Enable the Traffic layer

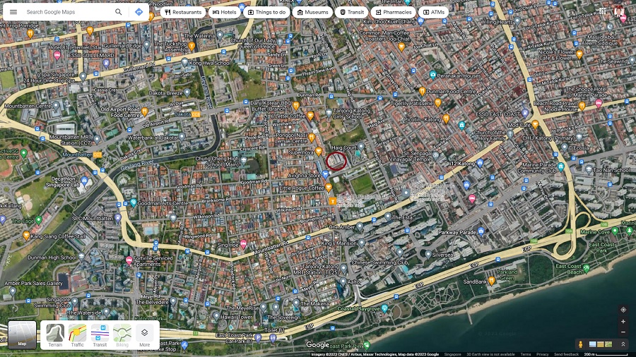tap(78, 335)
